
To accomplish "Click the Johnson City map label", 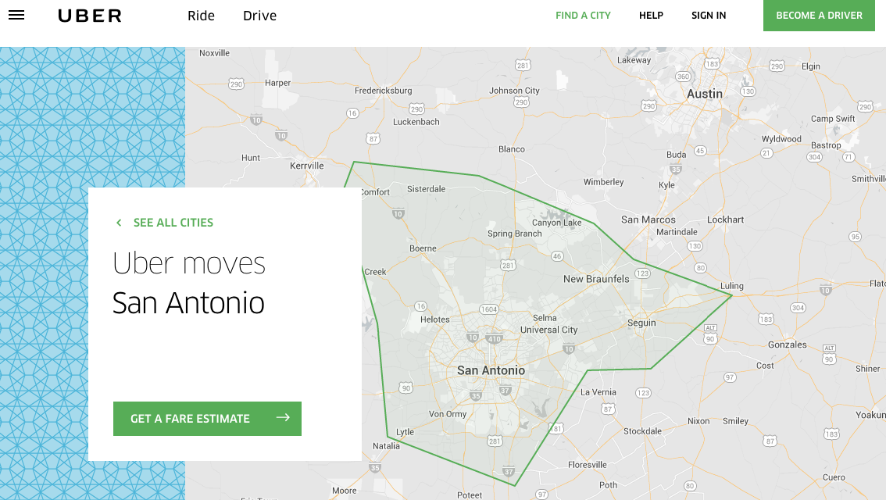I will pos(514,91).
